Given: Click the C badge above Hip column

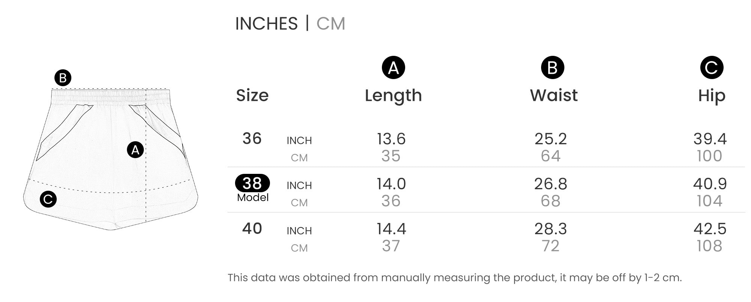Looking at the screenshot, I should [x=712, y=68].
